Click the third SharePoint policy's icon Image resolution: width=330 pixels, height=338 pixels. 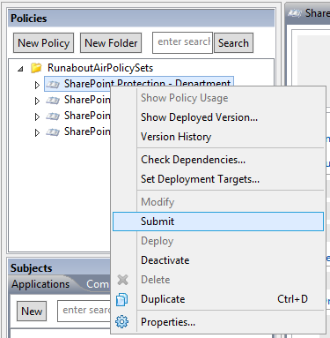point(53,116)
